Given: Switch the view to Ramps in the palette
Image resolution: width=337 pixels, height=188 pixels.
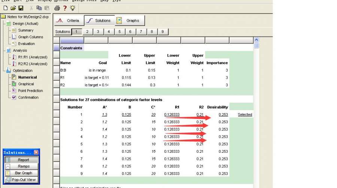Looking at the screenshot, I should pos(23,166).
